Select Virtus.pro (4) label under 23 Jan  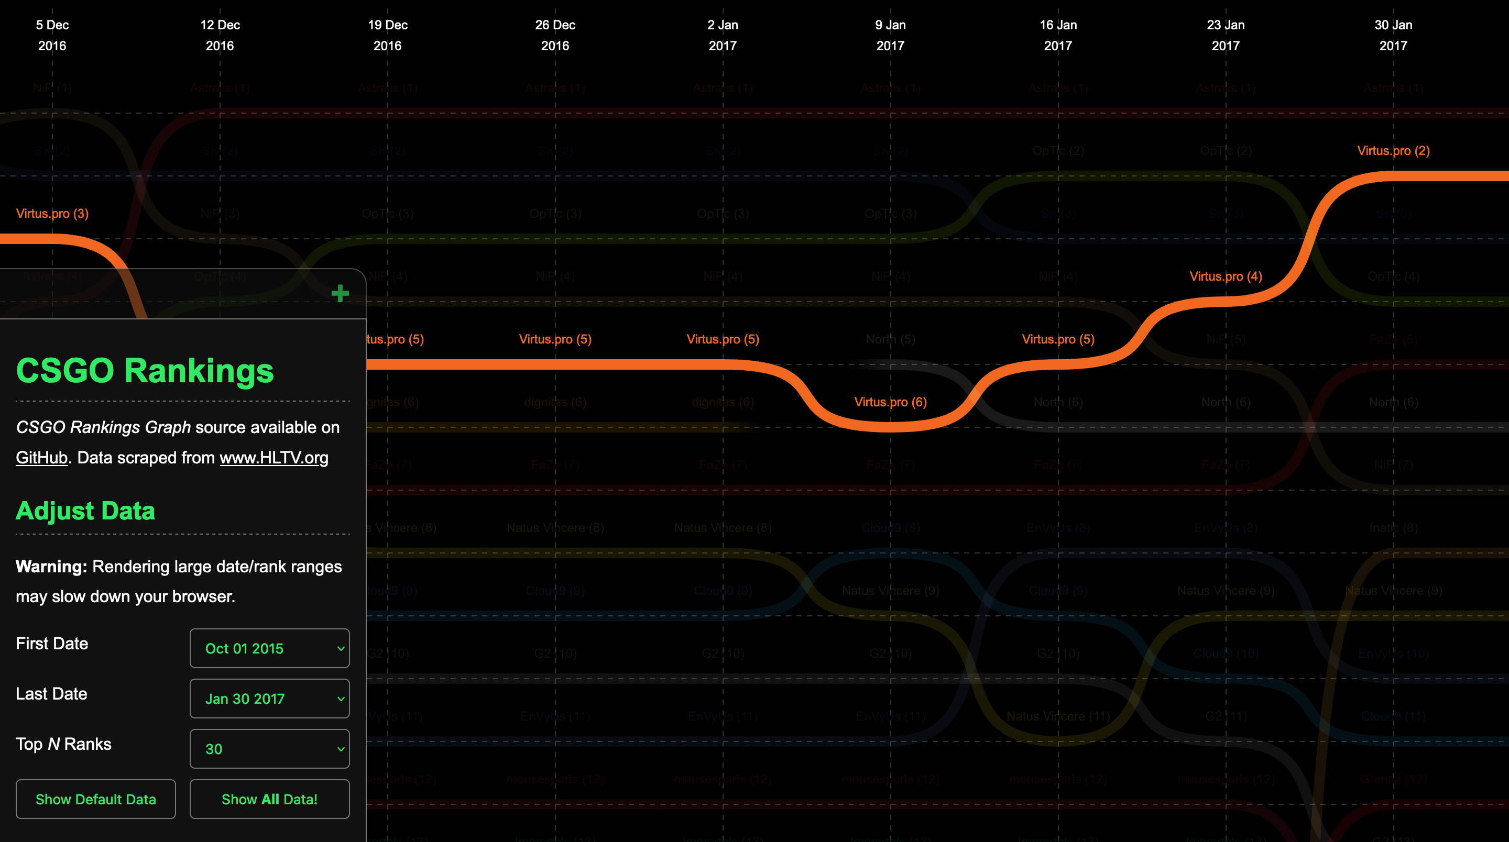click(x=1226, y=276)
